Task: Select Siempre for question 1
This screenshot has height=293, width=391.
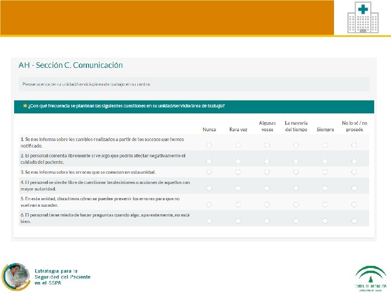Action: (325, 145)
